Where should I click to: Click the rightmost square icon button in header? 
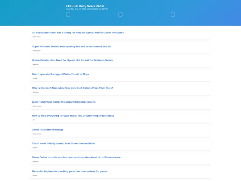173,15
